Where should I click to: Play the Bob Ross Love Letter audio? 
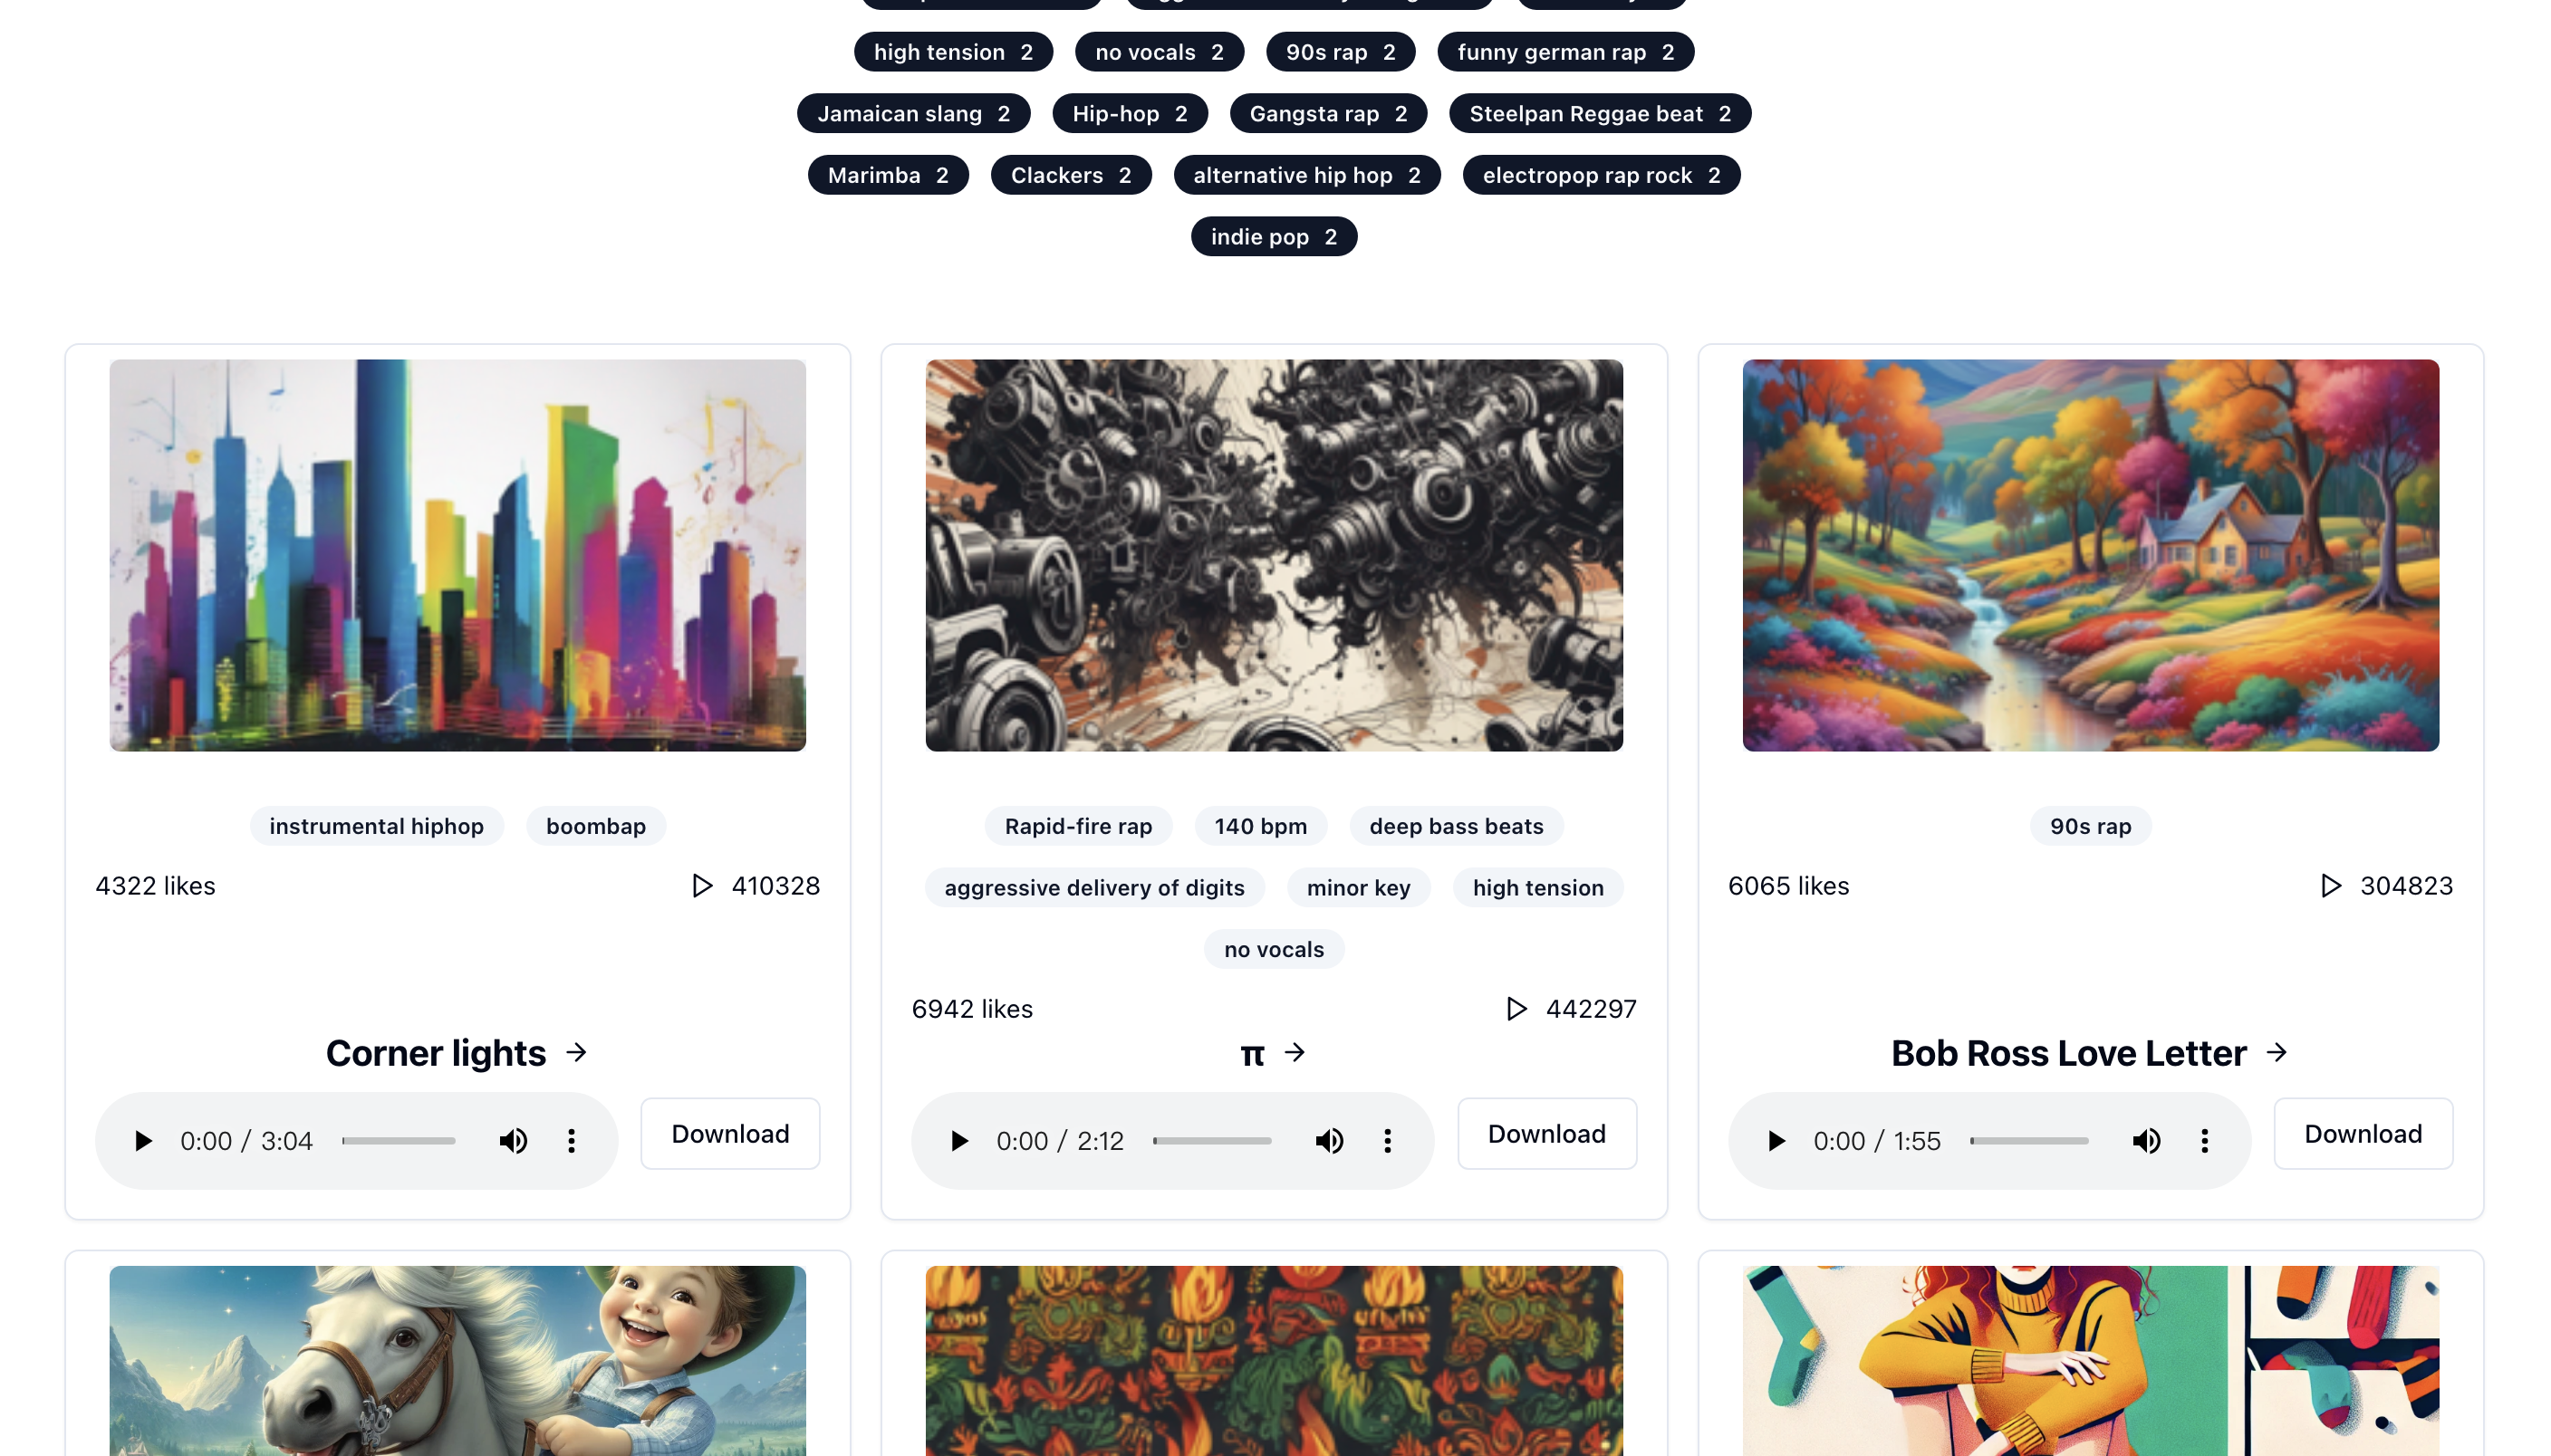(1776, 1141)
